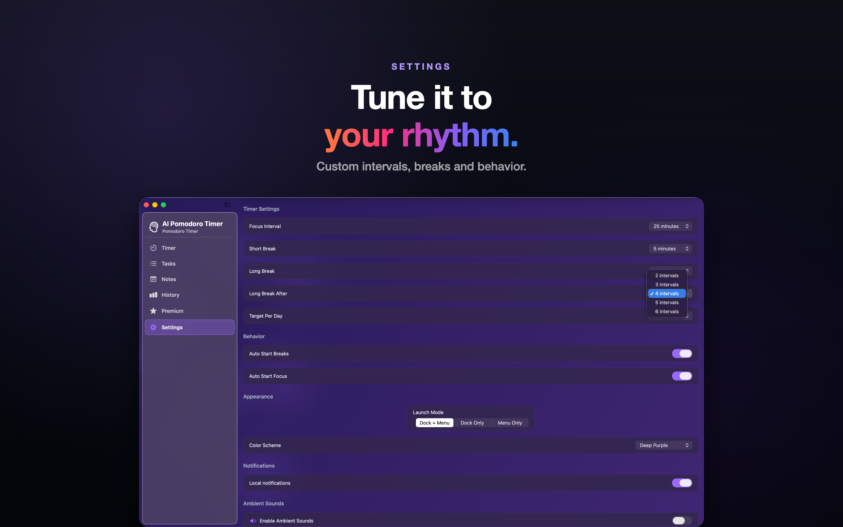Screen dimensions: 843x527
Task: Click the Notifications section heading
Action: tap(259, 466)
